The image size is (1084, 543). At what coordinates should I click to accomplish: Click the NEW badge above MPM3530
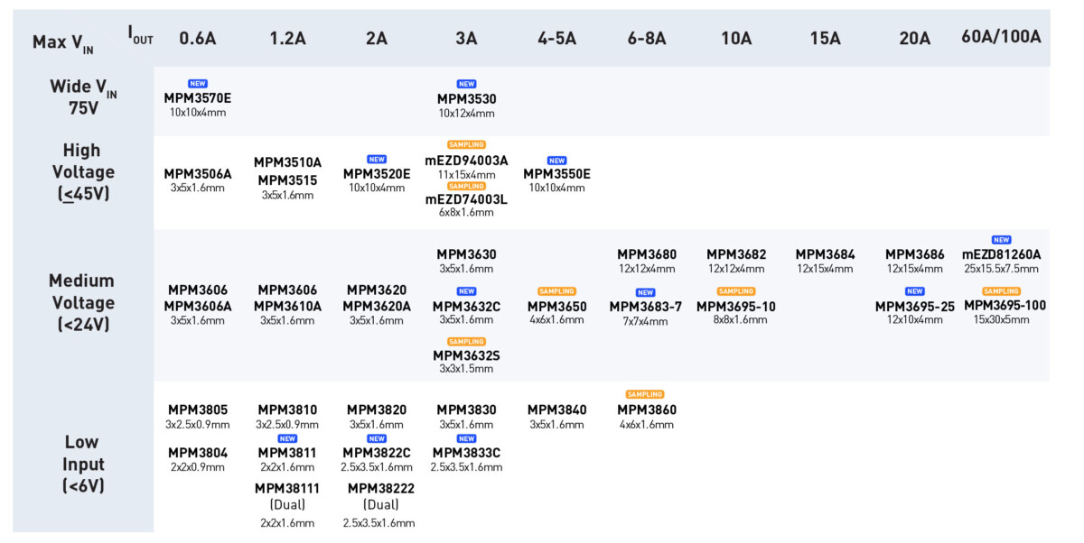tap(466, 84)
